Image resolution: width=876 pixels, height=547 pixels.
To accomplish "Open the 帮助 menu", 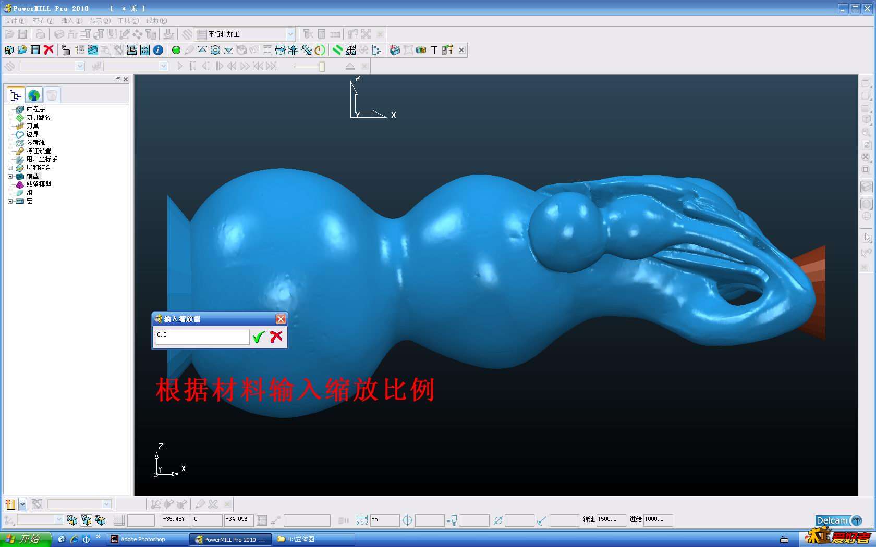I will [x=156, y=21].
